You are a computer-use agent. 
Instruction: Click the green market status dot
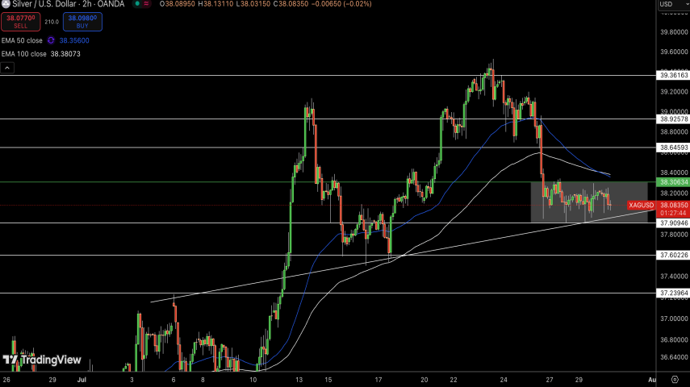pyautogui.click(x=136, y=4)
